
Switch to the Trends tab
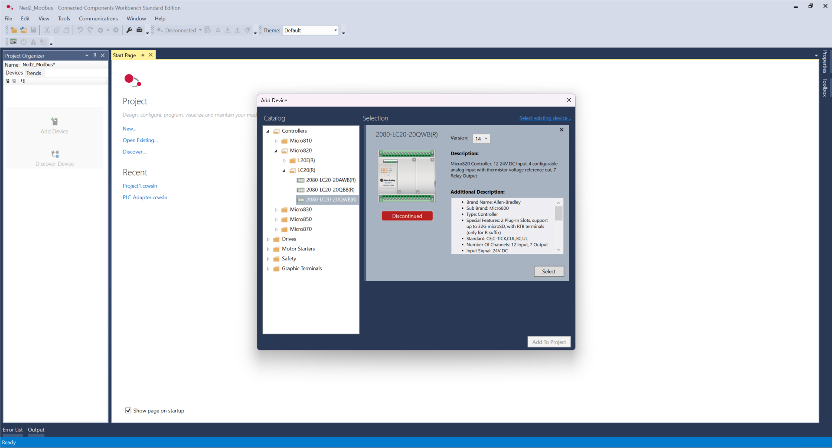(34, 73)
